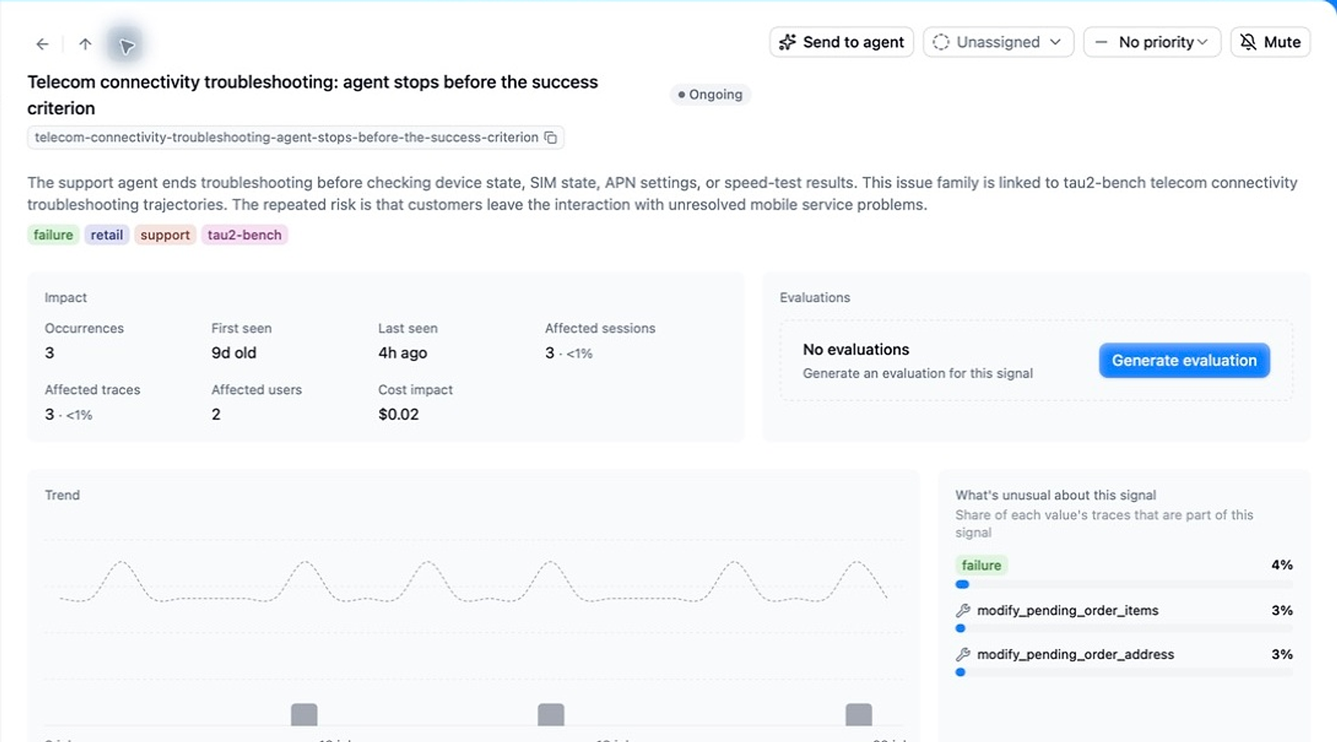Click the Ongoing status badge
The width and height of the screenshot is (1337, 742).
tap(710, 94)
